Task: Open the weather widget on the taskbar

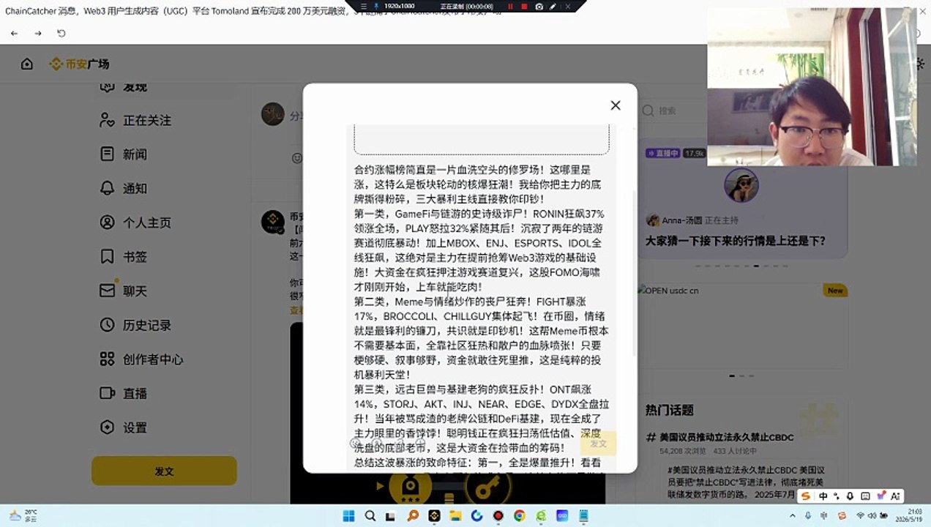Action: click(x=24, y=516)
